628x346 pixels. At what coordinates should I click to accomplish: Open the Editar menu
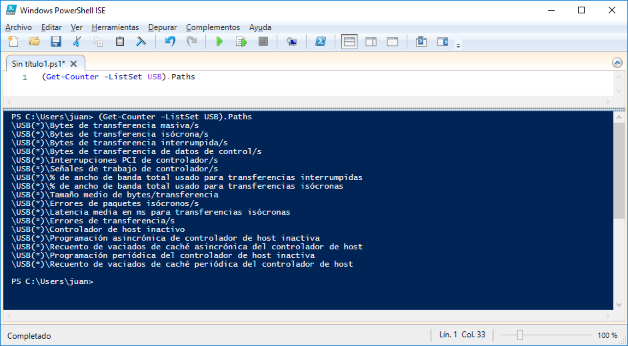click(51, 27)
